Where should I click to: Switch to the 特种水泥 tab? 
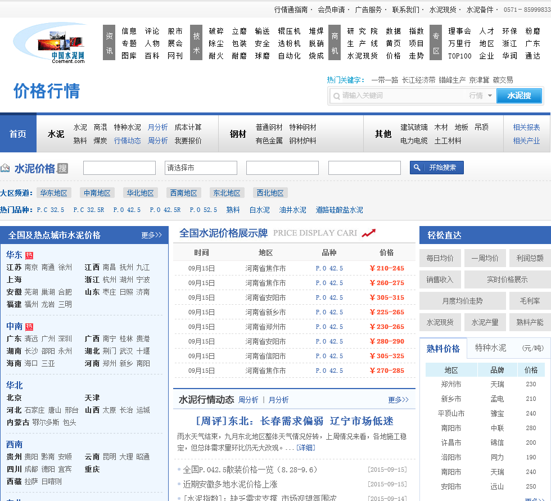pos(490,348)
